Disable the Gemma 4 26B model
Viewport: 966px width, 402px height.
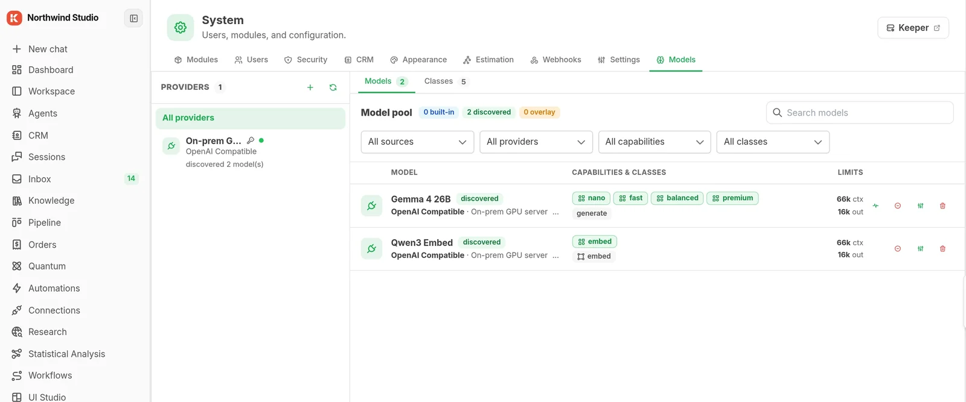click(898, 206)
